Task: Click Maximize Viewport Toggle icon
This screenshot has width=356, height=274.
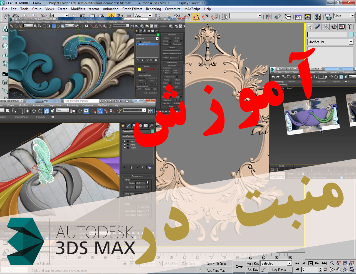Action: (352, 270)
